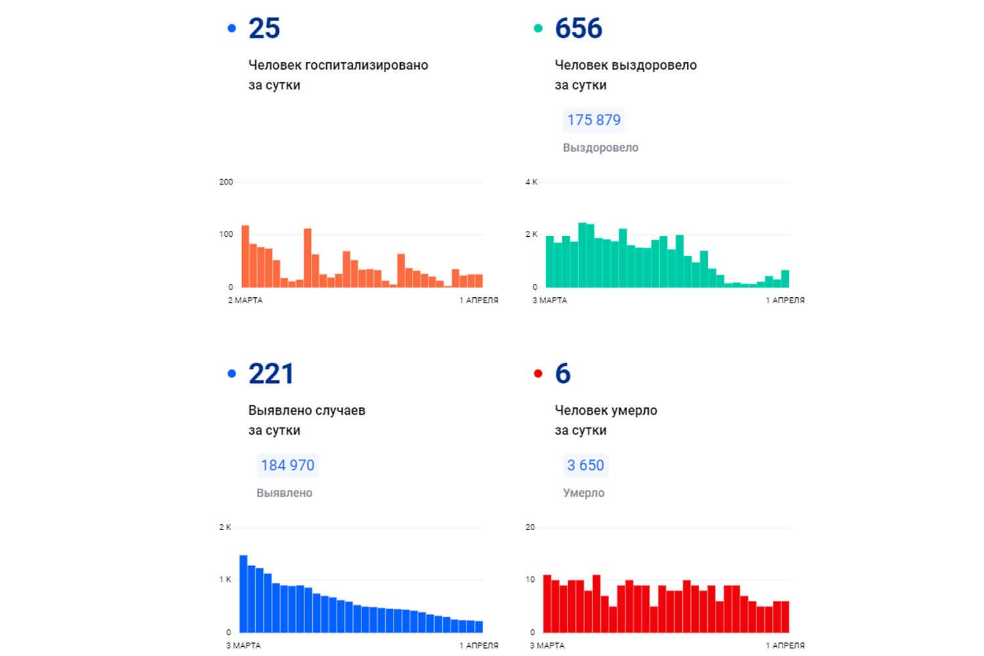Click the '1 K' axis label on detected cases chart
The width and height of the screenshot is (984, 656).
click(x=225, y=580)
